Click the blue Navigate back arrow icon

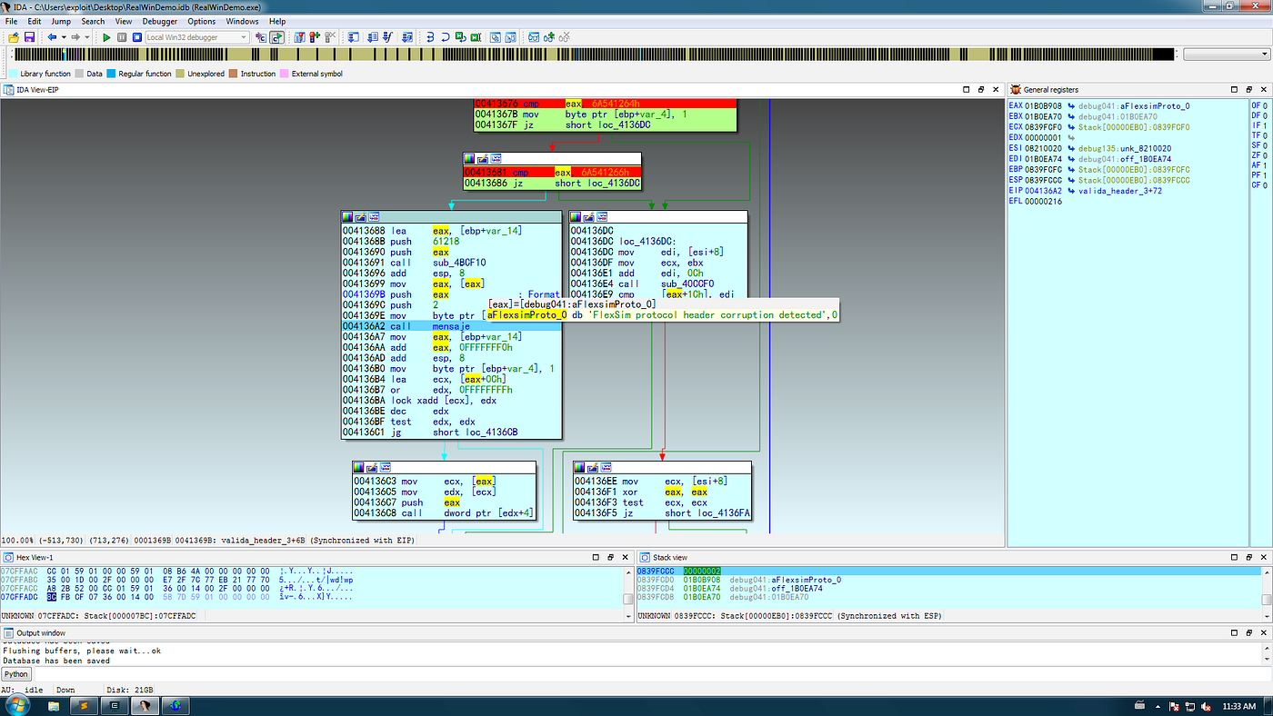(x=53, y=37)
